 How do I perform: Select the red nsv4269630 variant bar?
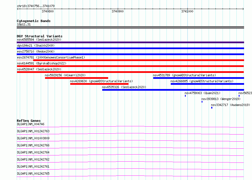point(99,84)
